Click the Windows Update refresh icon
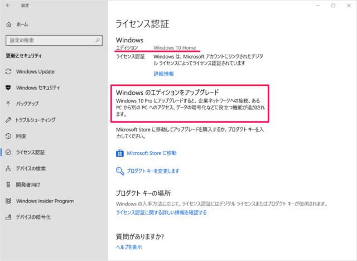Screen dimensions: 357x261 click(x=8, y=71)
